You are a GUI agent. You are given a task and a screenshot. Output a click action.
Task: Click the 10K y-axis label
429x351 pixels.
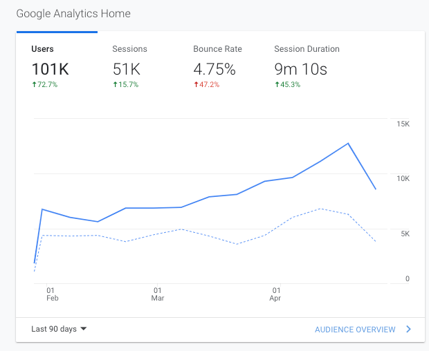[x=403, y=179]
